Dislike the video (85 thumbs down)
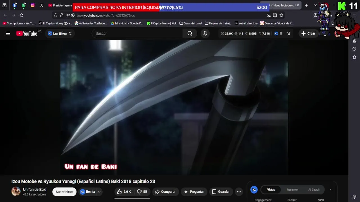The width and height of the screenshot is (360, 202). click(x=142, y=192)
